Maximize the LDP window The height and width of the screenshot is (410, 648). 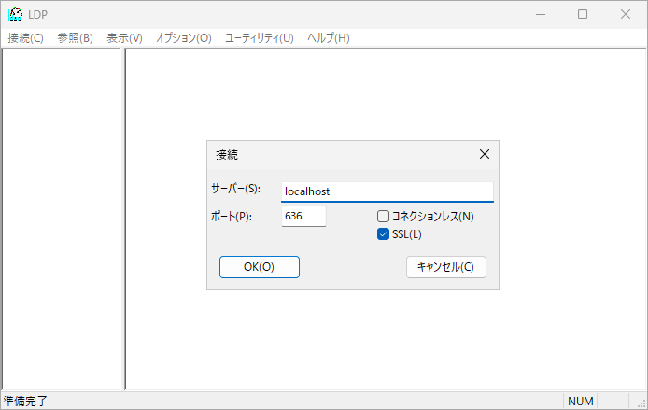pos(583,14)
